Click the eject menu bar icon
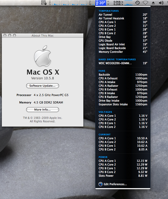 pyautogui.click(x=153, y=3)
